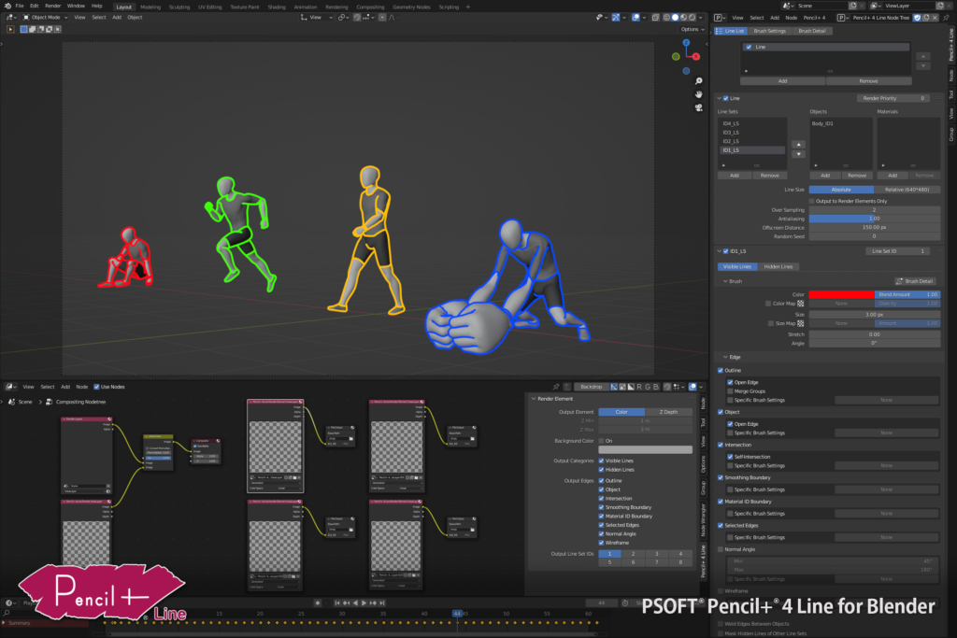Toggle the Background Color On checkbox
957x638 pixels.
click(601, 440)
